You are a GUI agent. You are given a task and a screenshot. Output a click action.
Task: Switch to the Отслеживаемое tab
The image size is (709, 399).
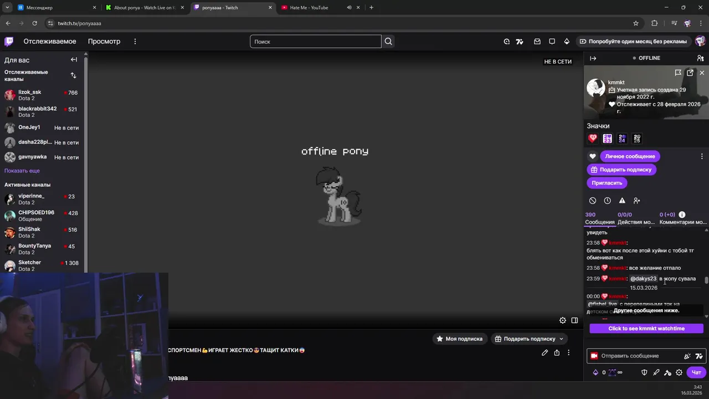(x=50, y=41)
